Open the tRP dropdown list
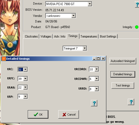 click(25, 96)
